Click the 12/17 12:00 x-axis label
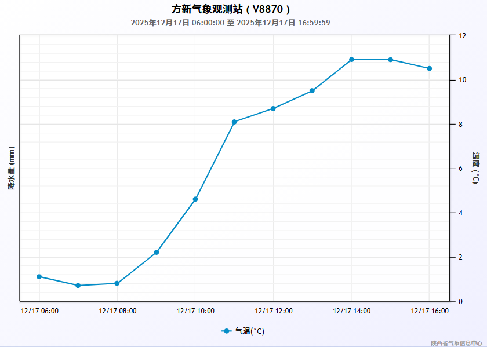The image size is (487, 347). [x=273, y=311]
